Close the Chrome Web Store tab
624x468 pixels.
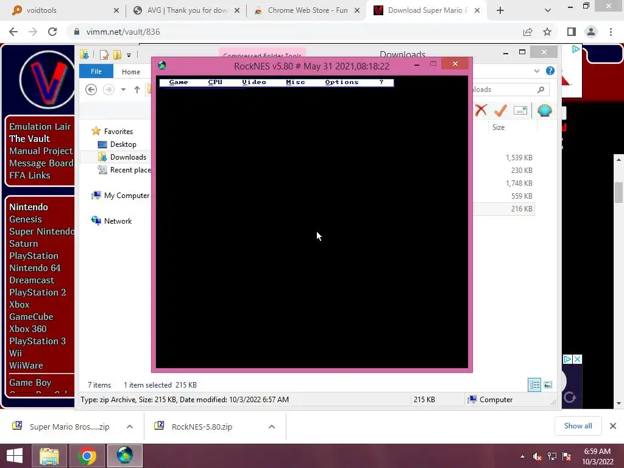coord(357,10)
